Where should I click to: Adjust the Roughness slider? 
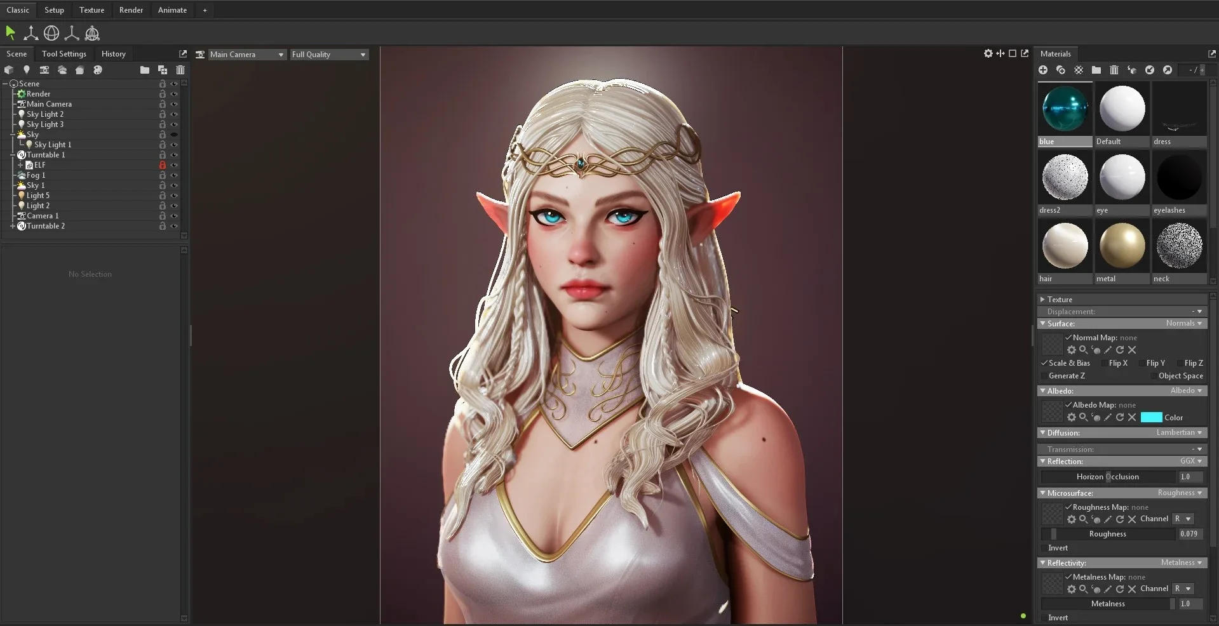(1108, 534)
